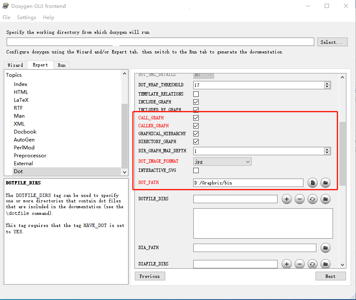Image resolution: width=356 pixels, height=300 pixels.
Task: Click the DIR_GRAPH_MAX_DEPTH value field
Action: coord(259,151)
